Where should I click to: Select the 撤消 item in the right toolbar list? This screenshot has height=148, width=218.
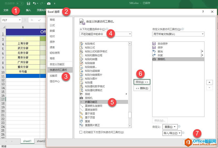coord(160,51)
